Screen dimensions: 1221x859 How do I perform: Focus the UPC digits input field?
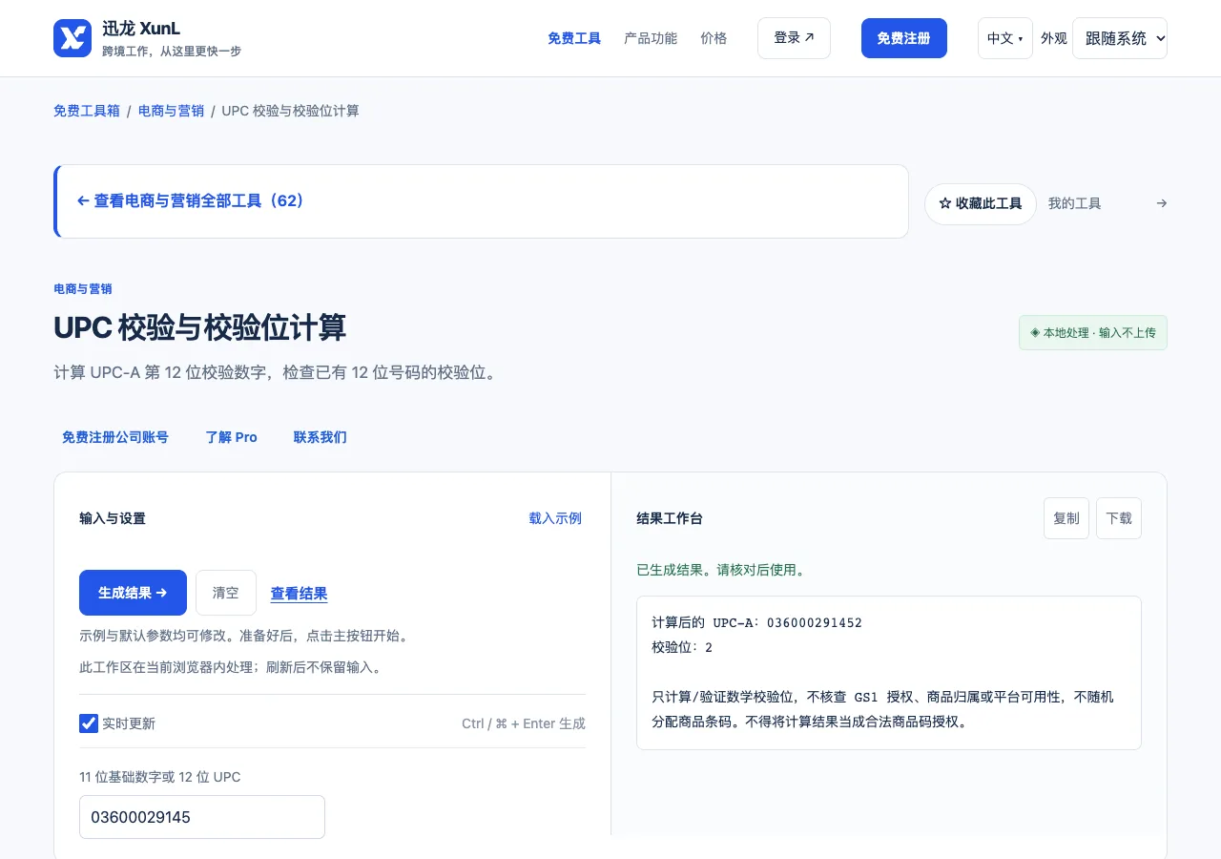(x=202, y=817)
